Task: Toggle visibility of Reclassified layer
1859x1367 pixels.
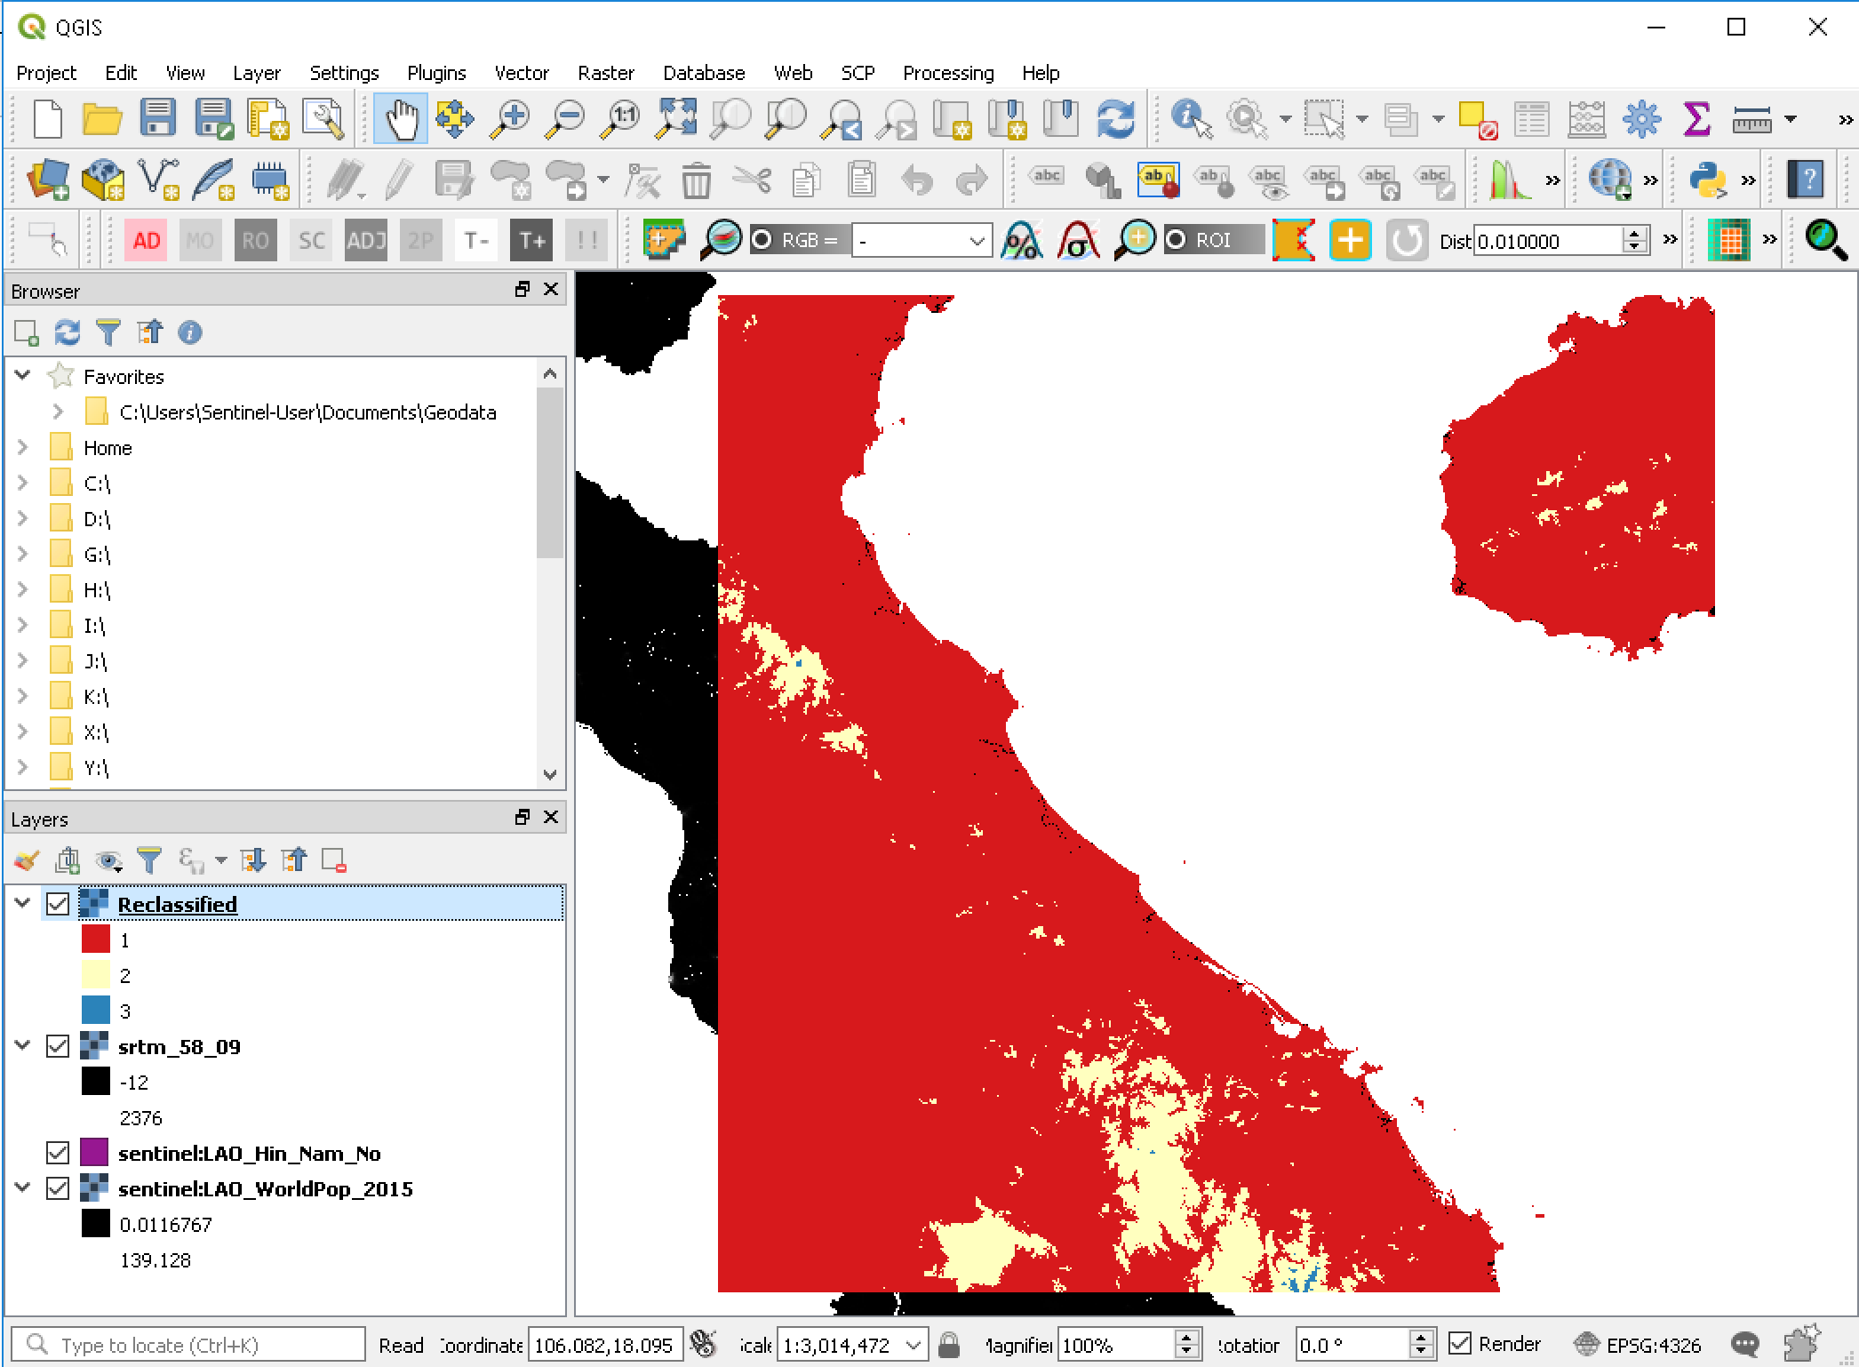Action: pos(58,904)
